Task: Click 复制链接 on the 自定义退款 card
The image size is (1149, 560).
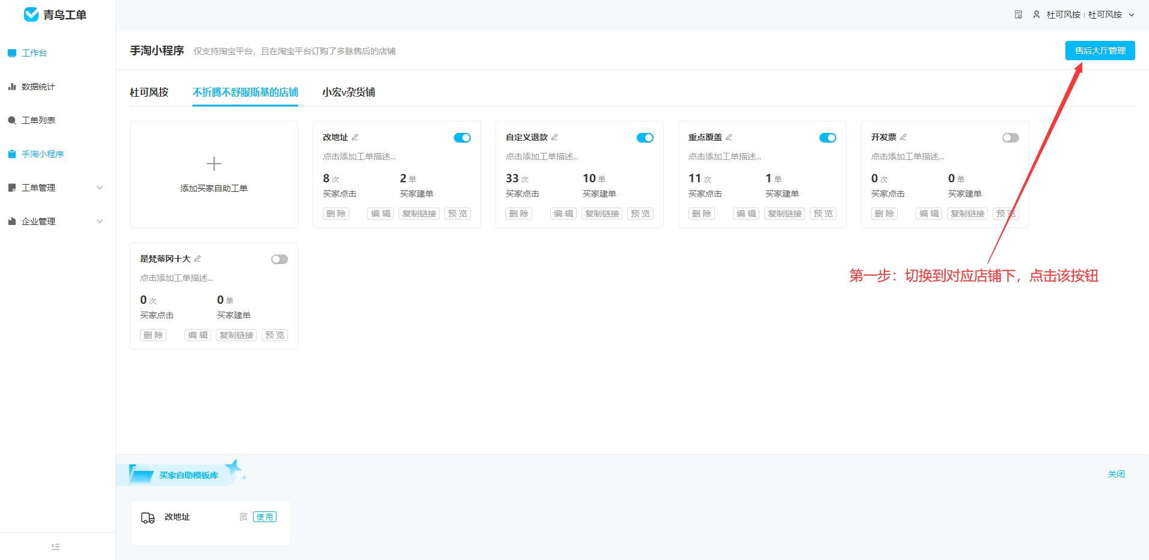Action: [602, 214]
